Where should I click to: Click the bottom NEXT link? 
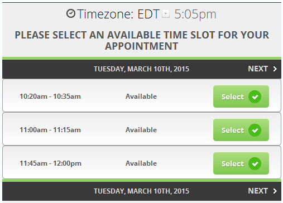tap(258, 191)
